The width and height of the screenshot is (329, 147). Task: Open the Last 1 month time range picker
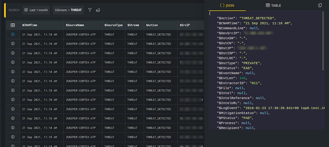click(36, 10)
